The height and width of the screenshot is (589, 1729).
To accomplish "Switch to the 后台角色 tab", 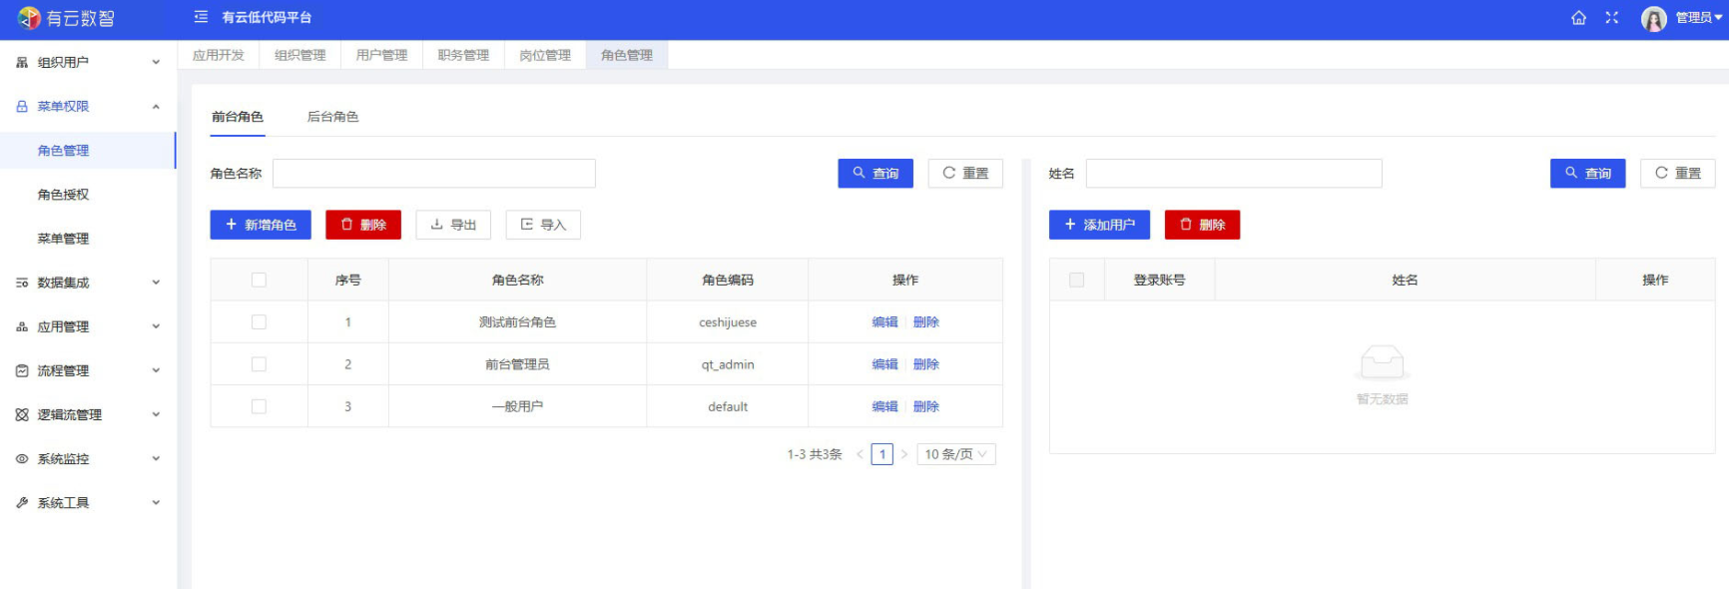I will click(332, 117).
